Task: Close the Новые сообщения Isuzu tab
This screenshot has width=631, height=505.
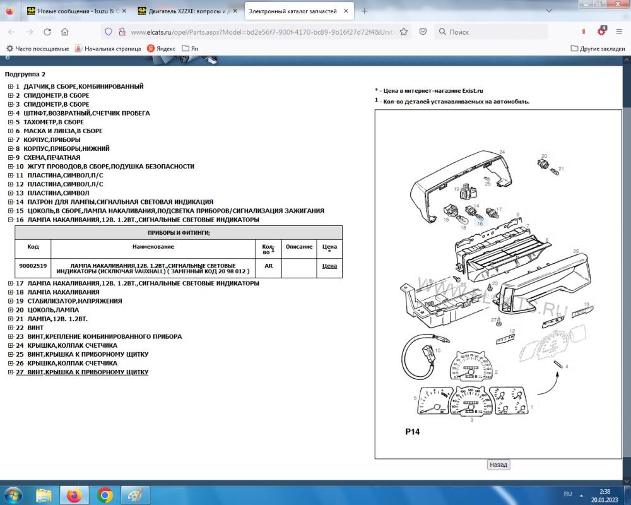Action: coord(124,11)
